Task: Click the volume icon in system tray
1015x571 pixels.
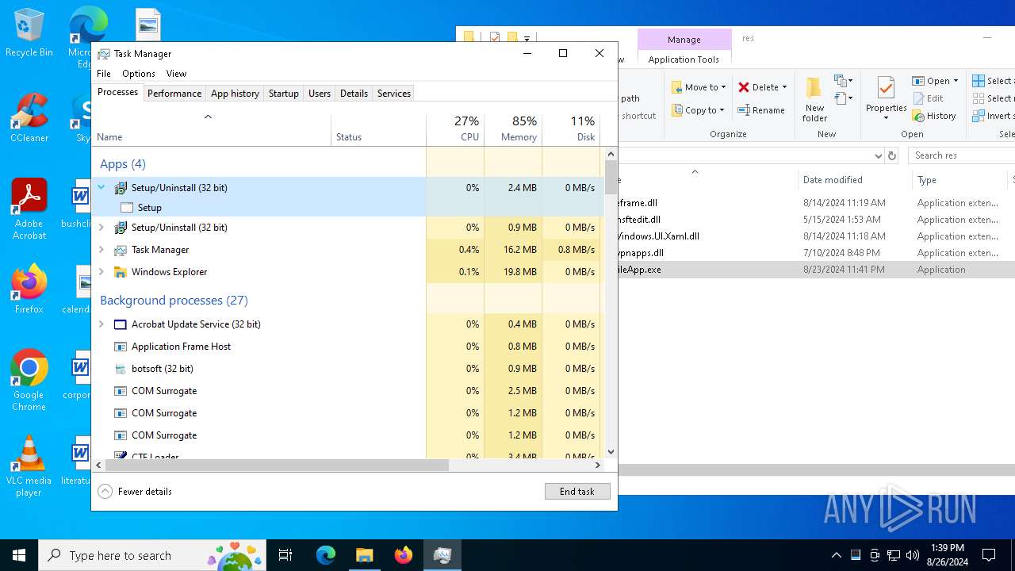Action: pyautogui.click(x=912, y=555)
